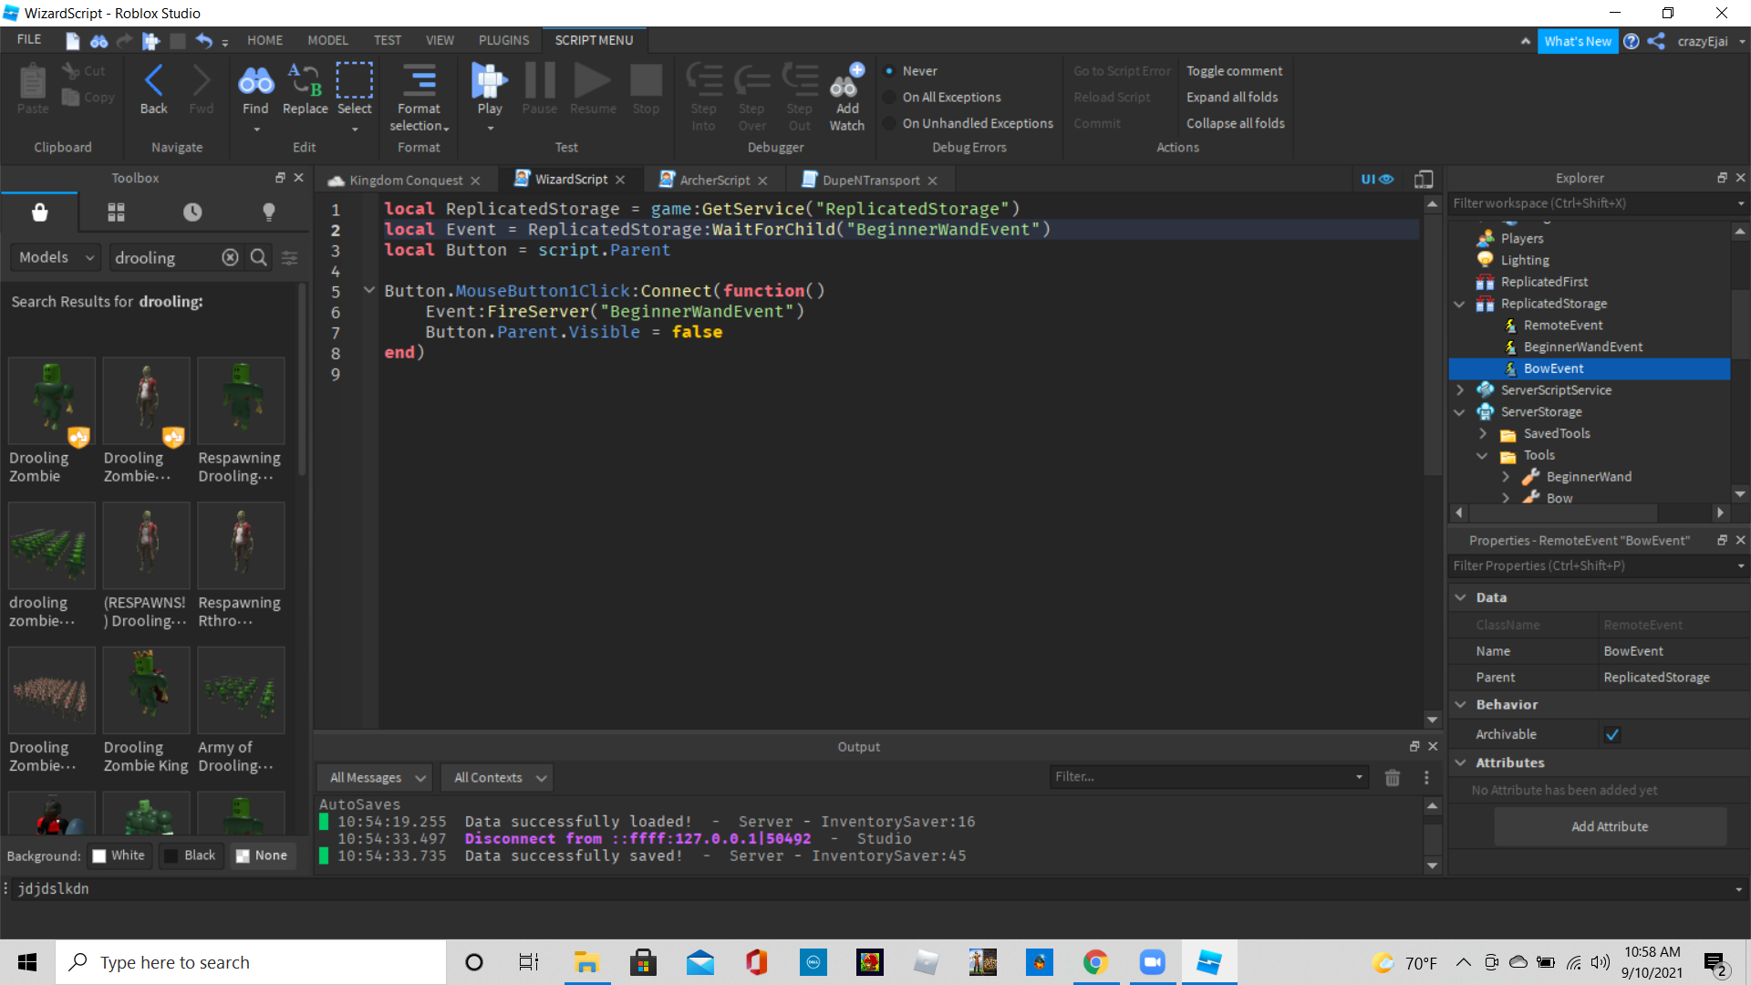Image resolution: width=1751 pixels, height=985 pixels.
Task: Collapse the ServerStorage node
Action: pos(1459,412)
